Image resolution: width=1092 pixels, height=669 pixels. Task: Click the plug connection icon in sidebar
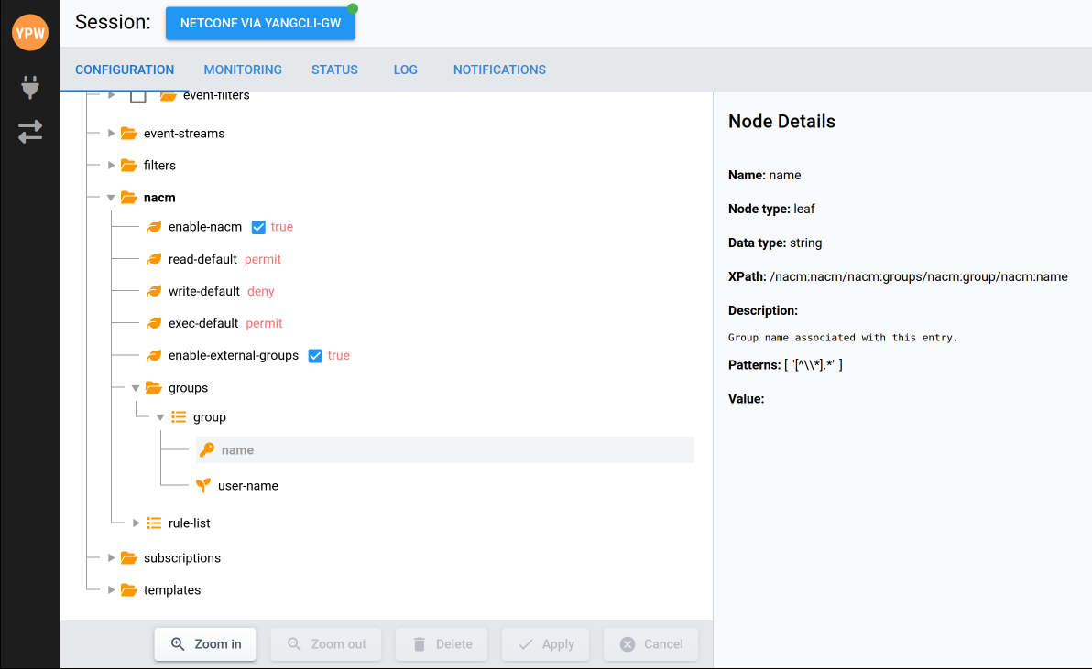30,88
